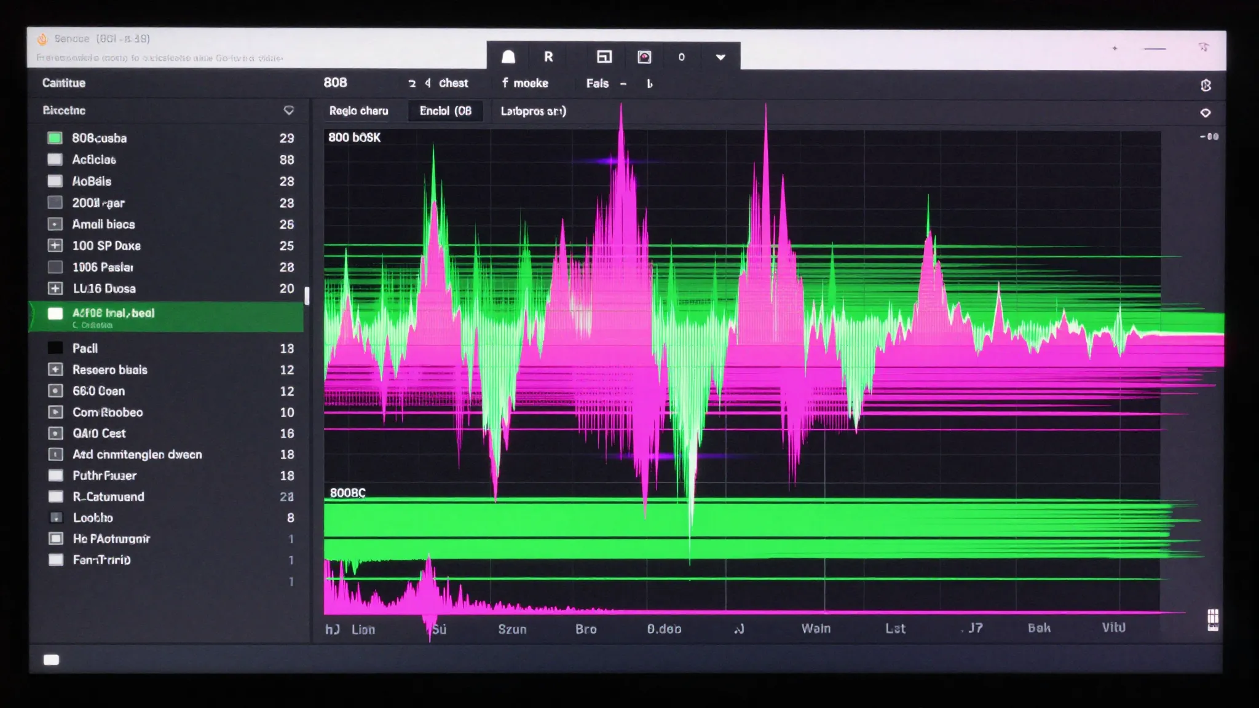This screenshot has width=1259, height=708.
Task: Click the pink snapshot icon in toolbar
Action: pos(644,57)
